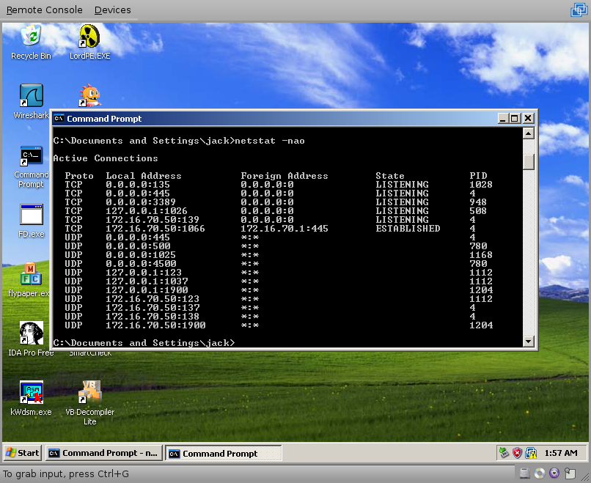Image resolution: width=591 pixels, height=483 pixels.
Task: Select the FD.exe desktop icon
Action: point(32,221)
